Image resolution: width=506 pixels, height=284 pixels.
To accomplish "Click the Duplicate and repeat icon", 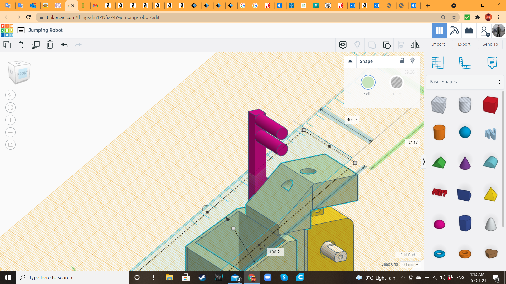I will coord(35,45).
